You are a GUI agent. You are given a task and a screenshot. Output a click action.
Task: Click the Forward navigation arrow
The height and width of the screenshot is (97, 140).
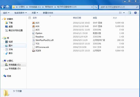coord(7,7)
